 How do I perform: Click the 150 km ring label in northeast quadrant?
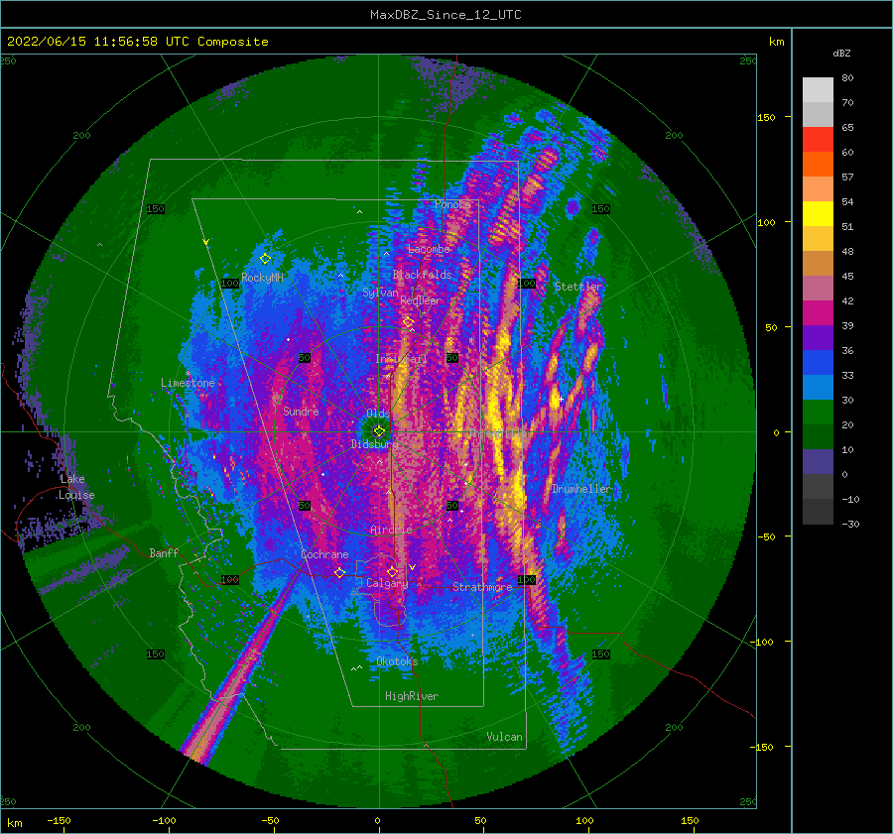[x=601, y=209]
